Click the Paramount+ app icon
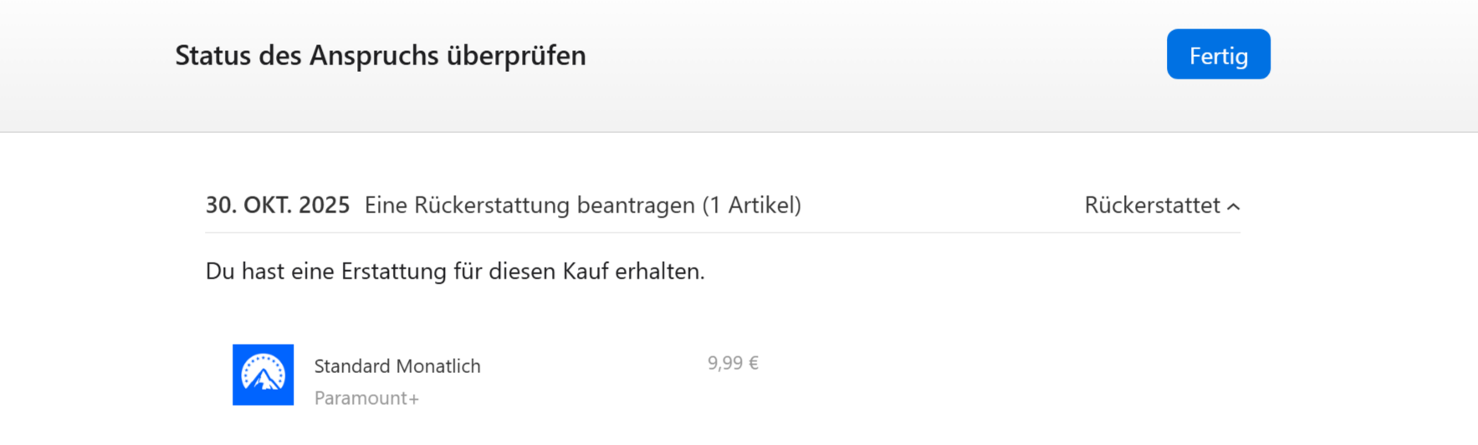Image resolution: width=1478 pixels, height=445 pixels. [263, 375]
